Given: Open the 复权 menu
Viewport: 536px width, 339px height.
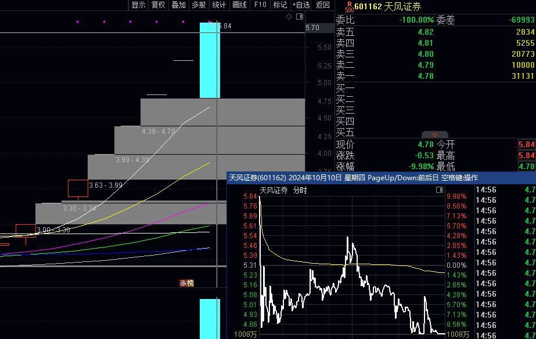Looking at the screenshot, I should coord(159,5).
